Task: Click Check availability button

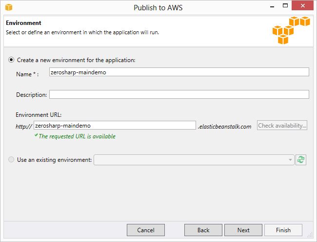Action: [282, 126]
